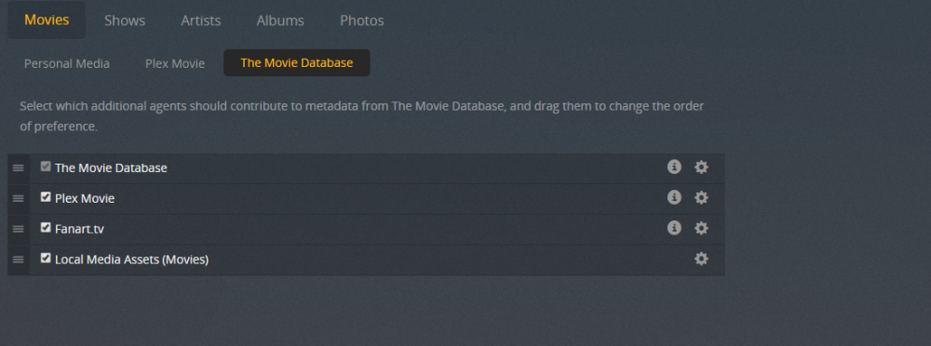
Task: Open Local Media Assets settings gear
Action: [701, 259]
